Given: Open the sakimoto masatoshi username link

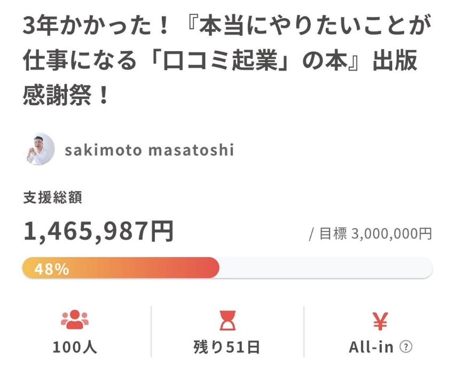Looking at the screenshot, I should (x=150, y=150).
